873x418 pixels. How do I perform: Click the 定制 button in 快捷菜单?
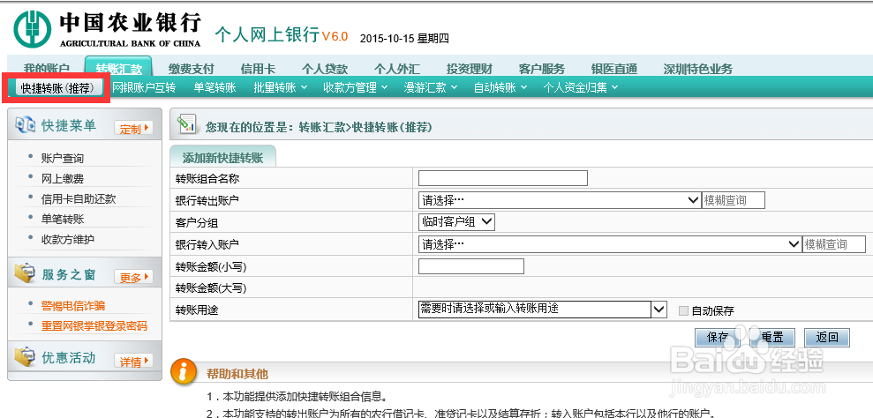(133, 129)
